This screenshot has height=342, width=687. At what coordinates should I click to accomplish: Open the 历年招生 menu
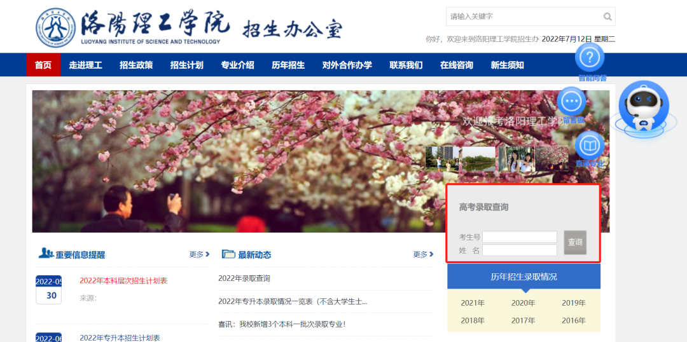(x=288, y=65)
